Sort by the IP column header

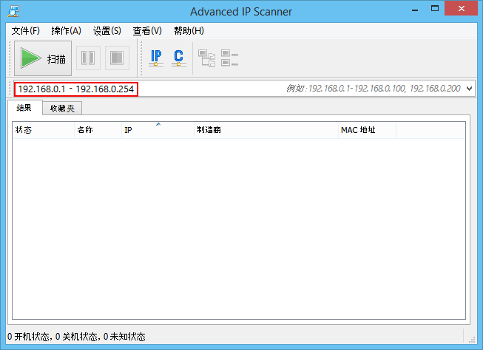[x=156, y=130]
